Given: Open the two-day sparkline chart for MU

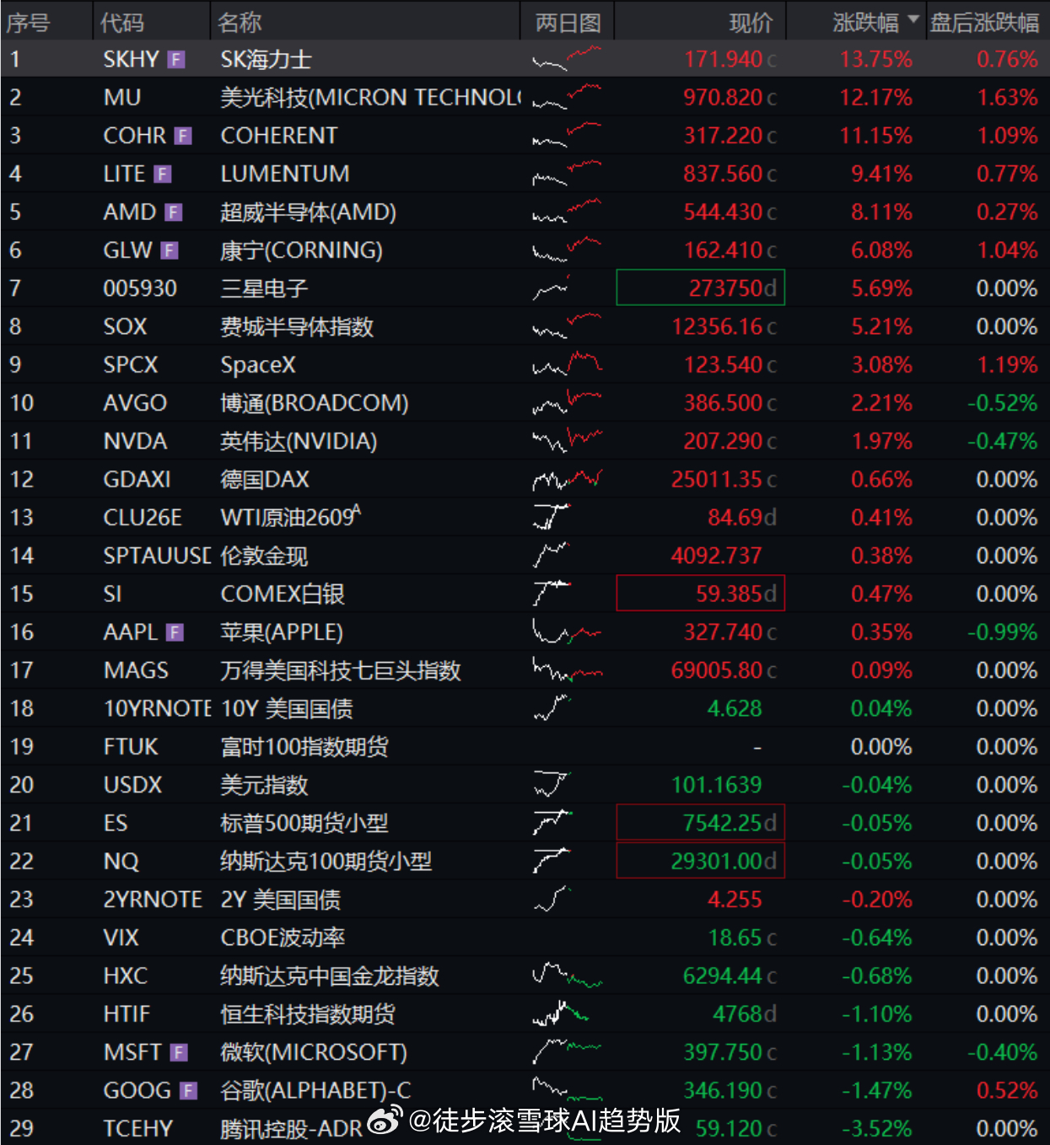Looking at the screenshot, I should (x=567, y=97).
